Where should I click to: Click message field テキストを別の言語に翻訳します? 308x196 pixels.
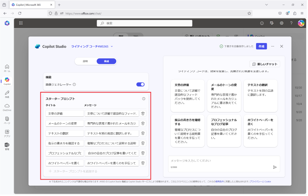pos(112,133)
